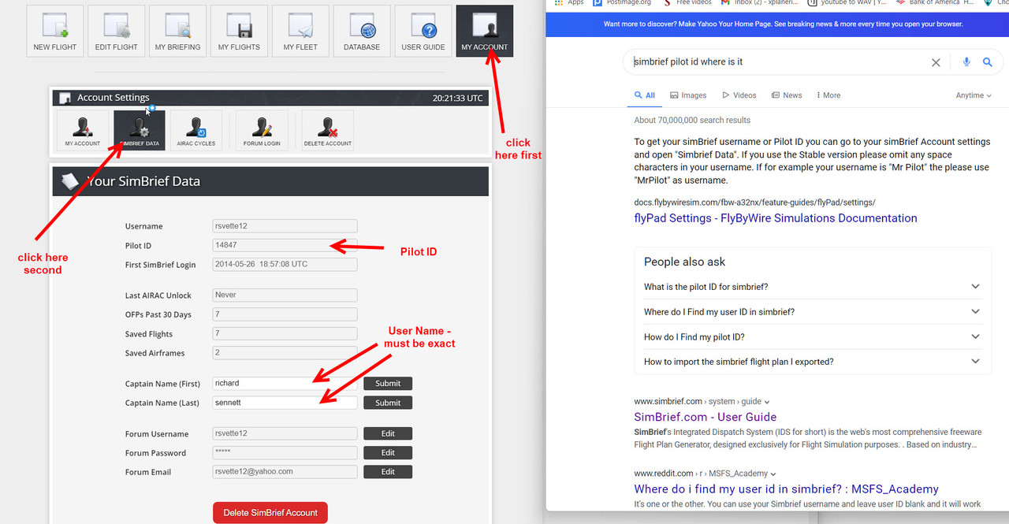Focus the Captain Name (Last) field
The height and width of the screenshot is (524, 1009).
pyautogui.click(x=285, y=403)
